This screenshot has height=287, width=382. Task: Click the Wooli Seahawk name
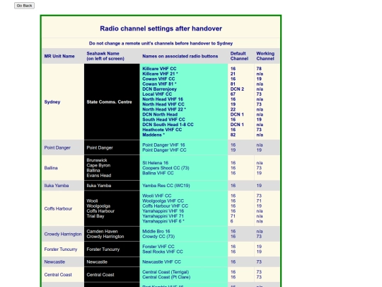pos(92,201)
